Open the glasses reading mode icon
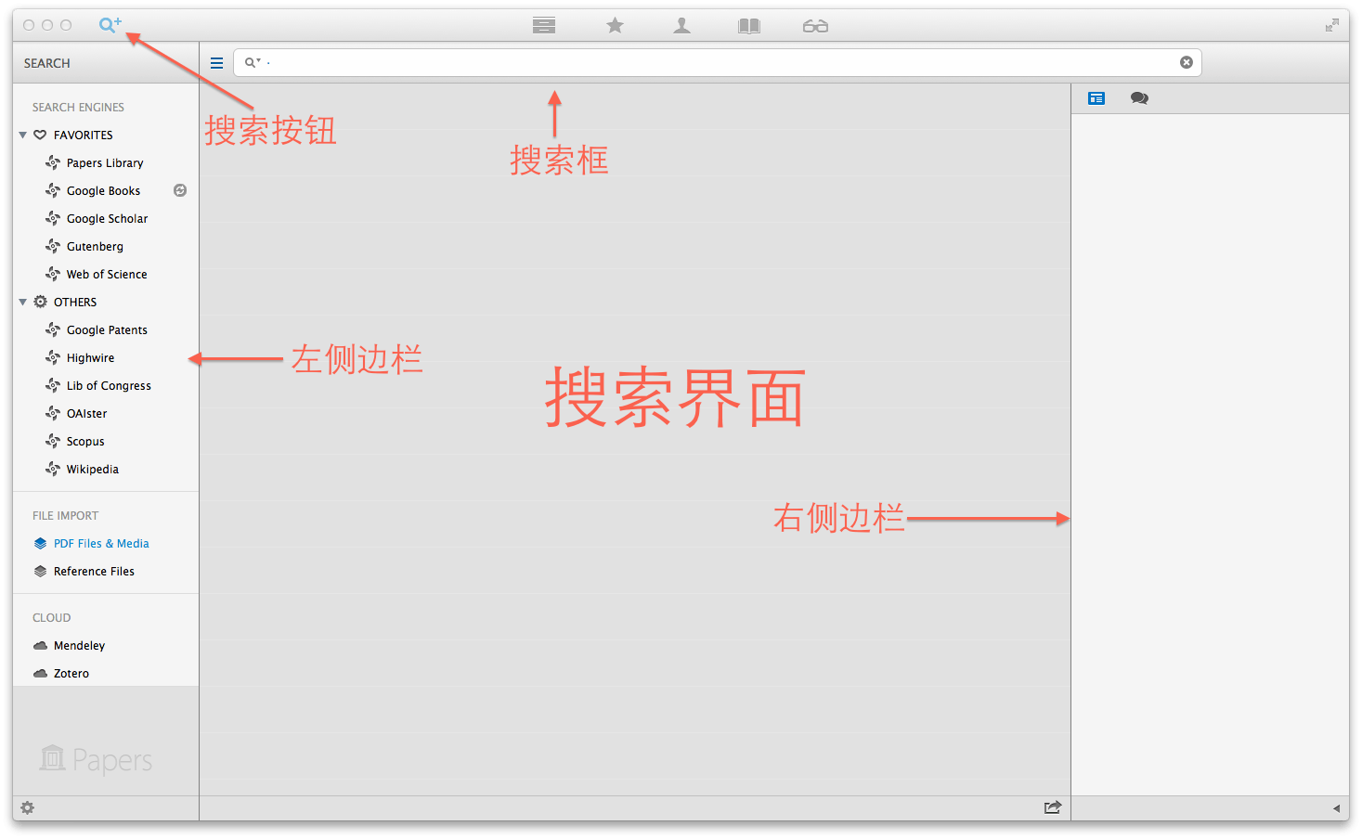Image resolution: width=1362 pixels, height=839 pixels. [x=815, y=26]
